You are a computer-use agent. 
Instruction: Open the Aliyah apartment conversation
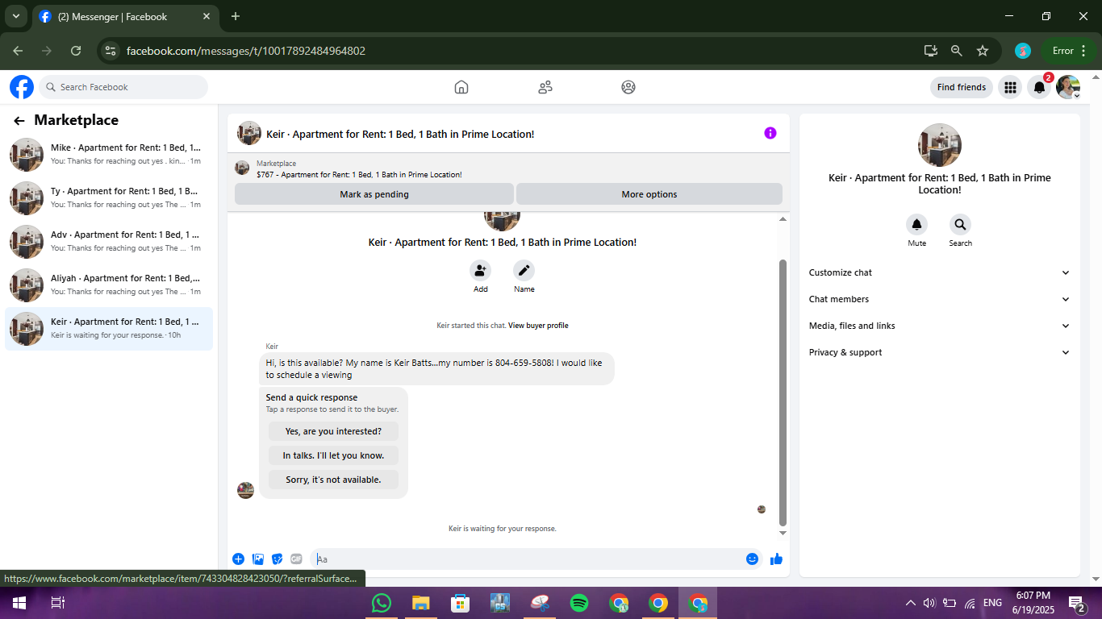(x=109, y=285)
